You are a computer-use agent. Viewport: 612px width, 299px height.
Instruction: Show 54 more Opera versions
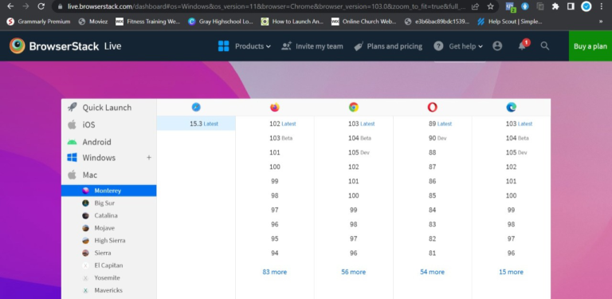click(x=433, y=272)
